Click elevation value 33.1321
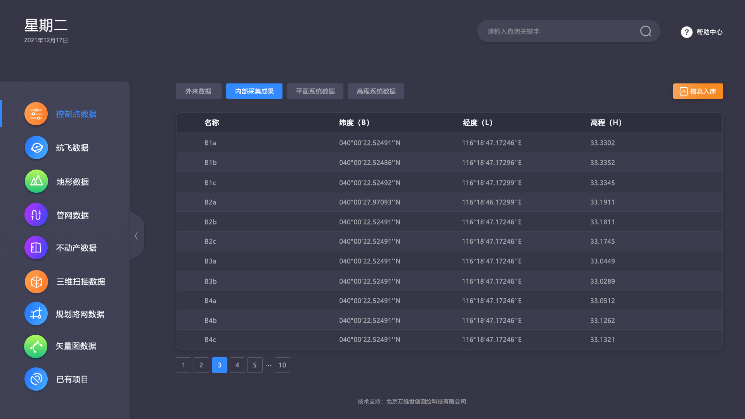This screenshot has width=745, height=419. click(x=603, y=339)
